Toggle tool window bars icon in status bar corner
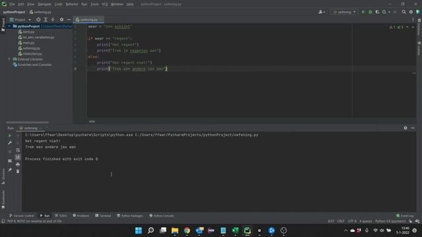The width and height of the screenshot is (422, 237). [3, 221]
